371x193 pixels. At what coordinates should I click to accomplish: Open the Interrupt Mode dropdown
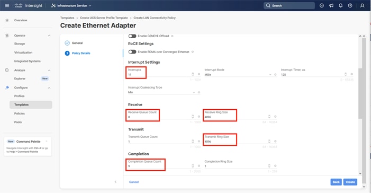(238, 74)
